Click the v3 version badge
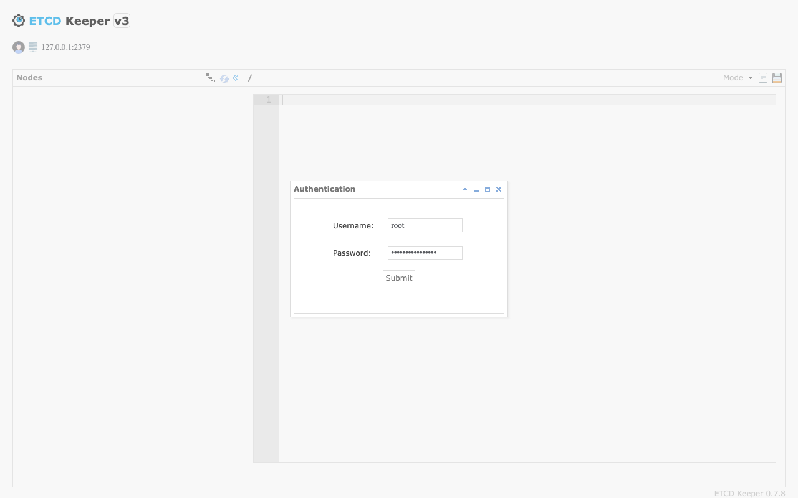Screen dimensions: 798x498 [x=122, y=21]
